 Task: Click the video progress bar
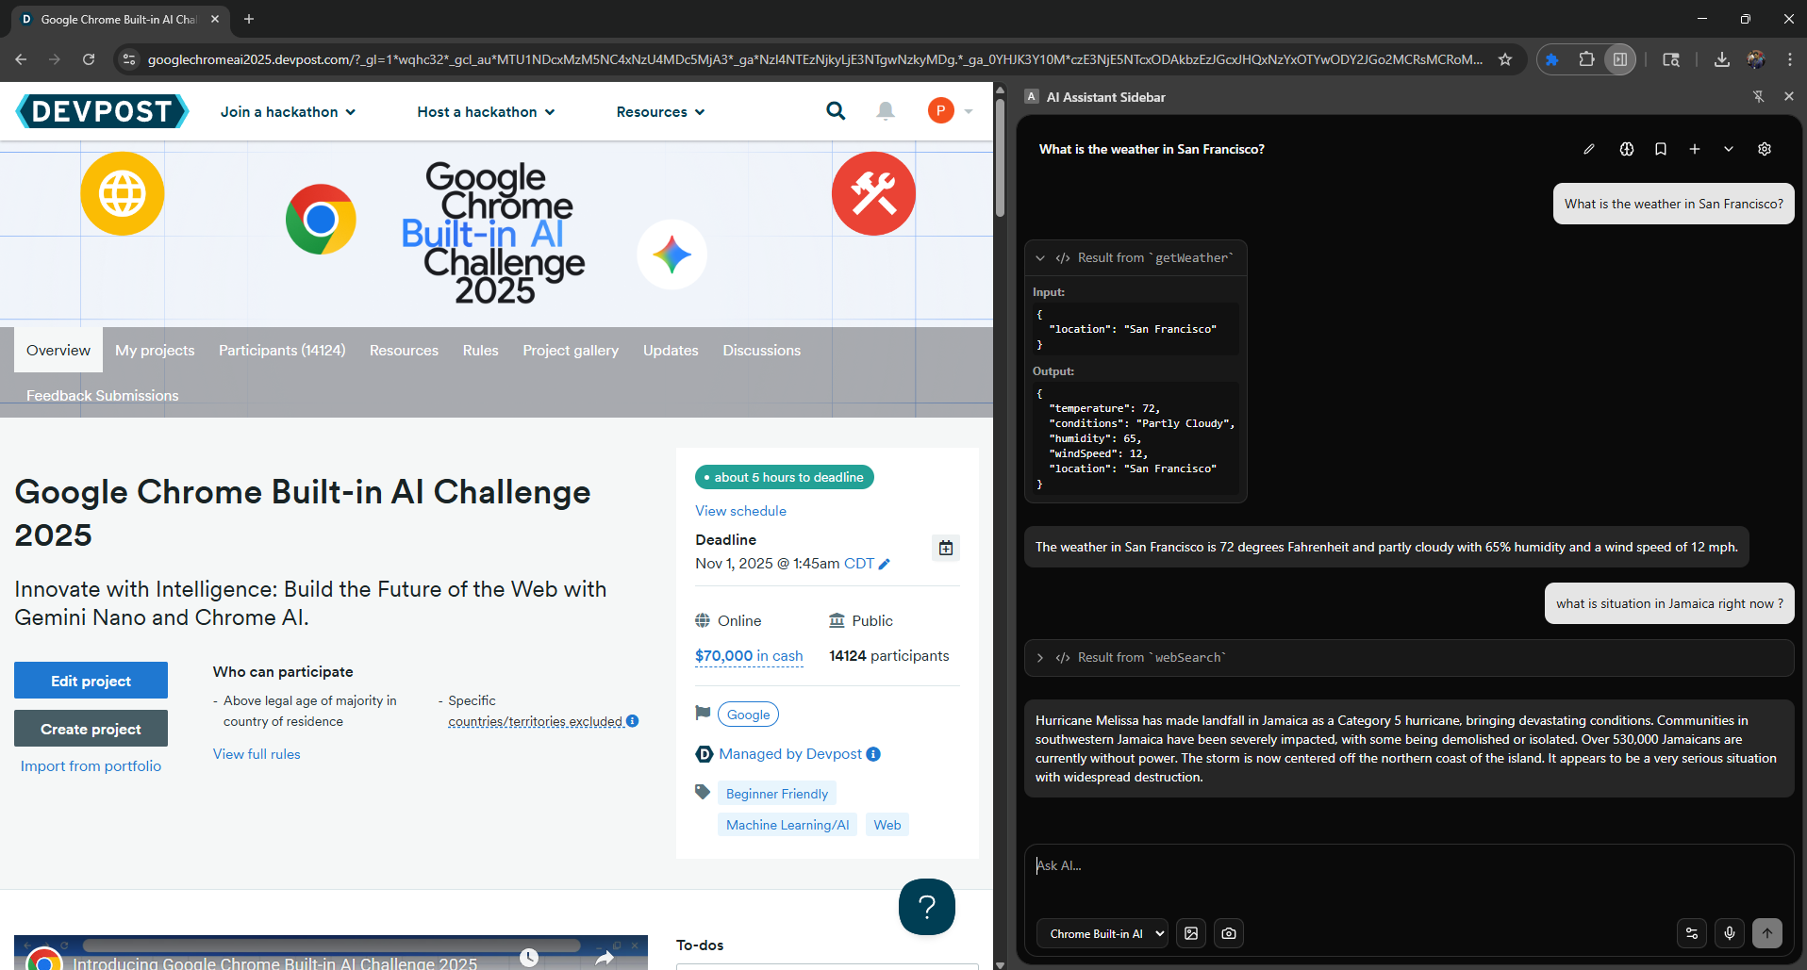point(331,945)
